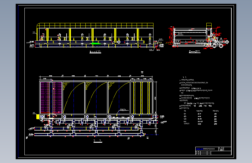252x163 pixels.
Task: Click the circular valve symbol in the 1--1 elevation
Action: (x=119, y=42)
